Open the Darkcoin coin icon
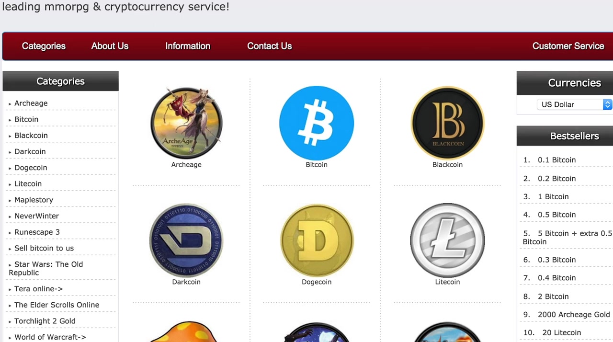 [x=186, y=240]
